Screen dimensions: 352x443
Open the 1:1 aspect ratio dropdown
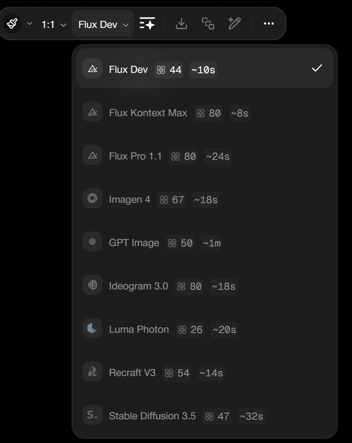[54, 25]
